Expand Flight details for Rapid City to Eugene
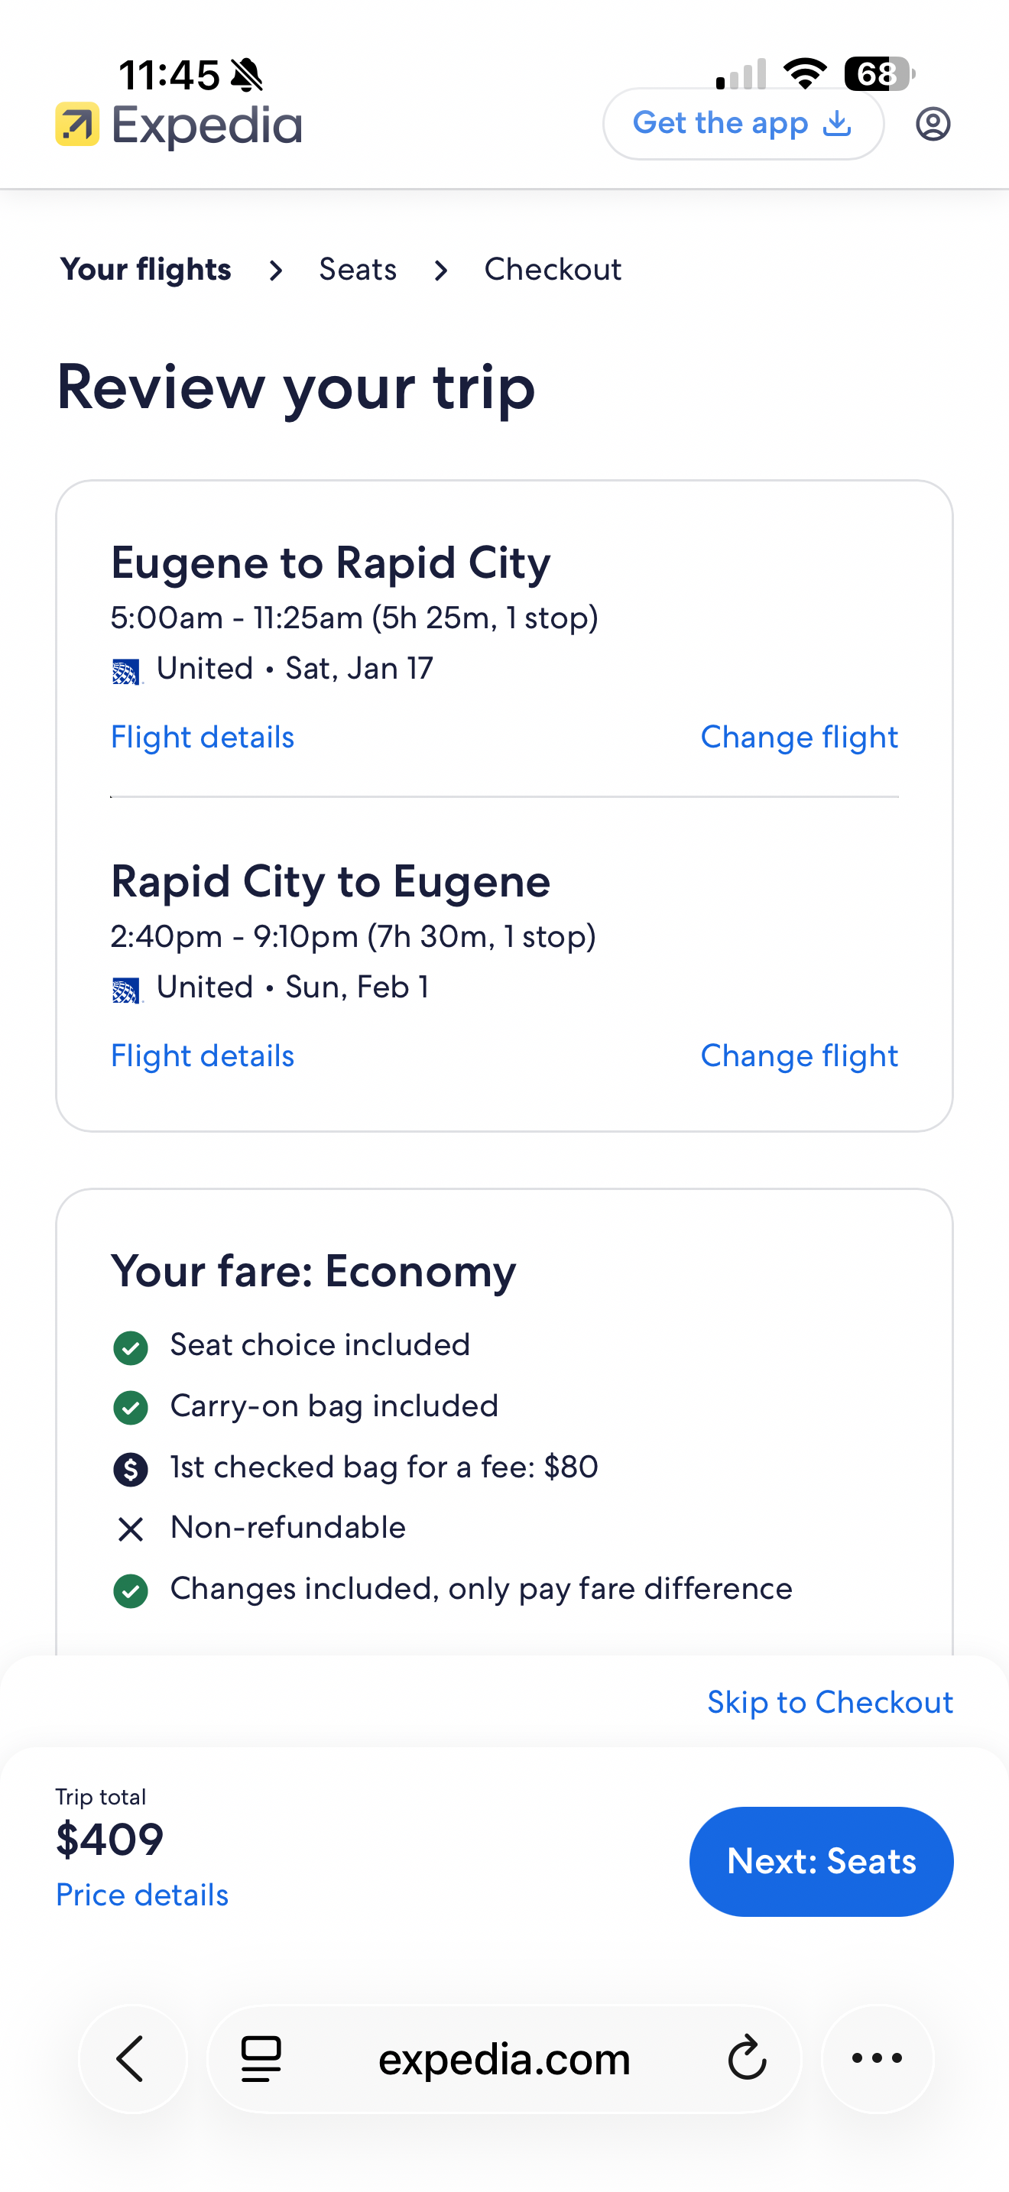Viewport: 1009px width, 2192px height. 203,1056
